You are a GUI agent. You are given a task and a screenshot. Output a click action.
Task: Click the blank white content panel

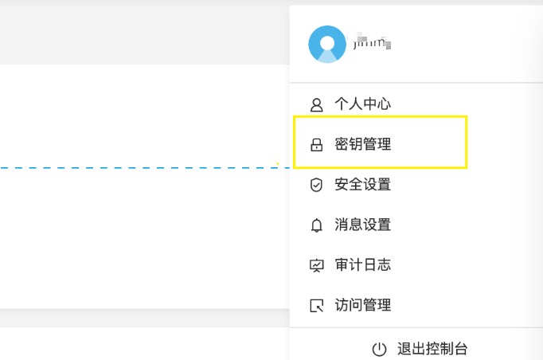point(143,239)
